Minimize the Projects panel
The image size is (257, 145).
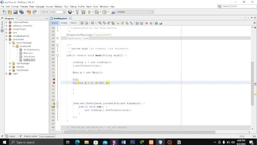point(47,19)
